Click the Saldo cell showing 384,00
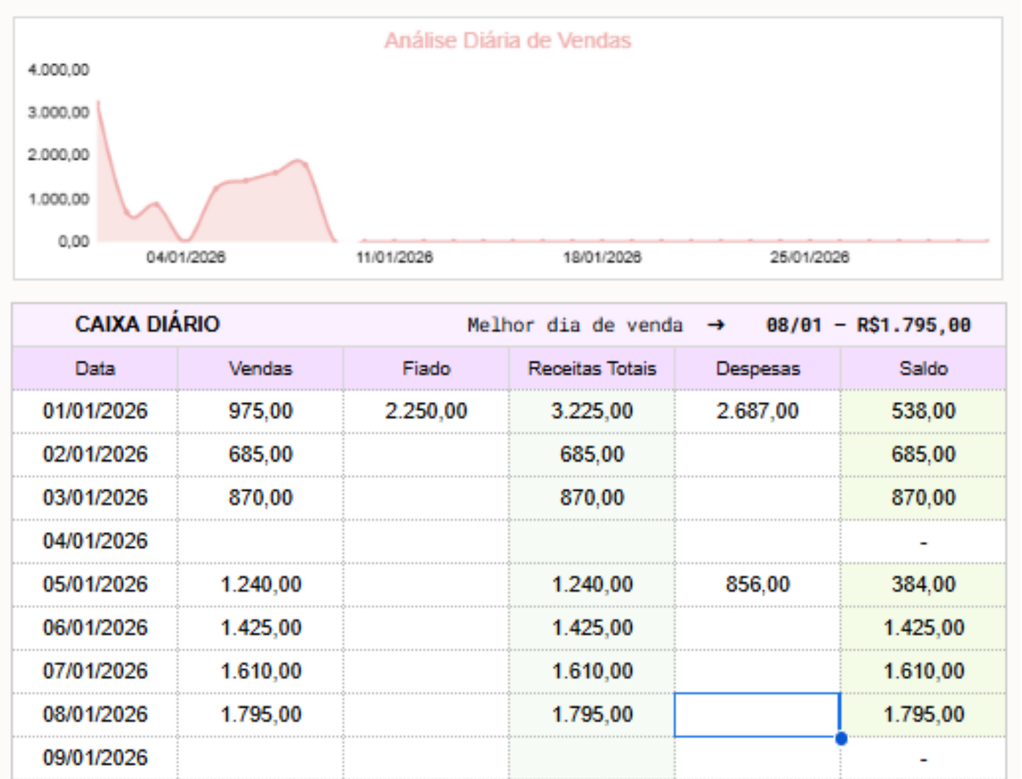 point(923,585)
